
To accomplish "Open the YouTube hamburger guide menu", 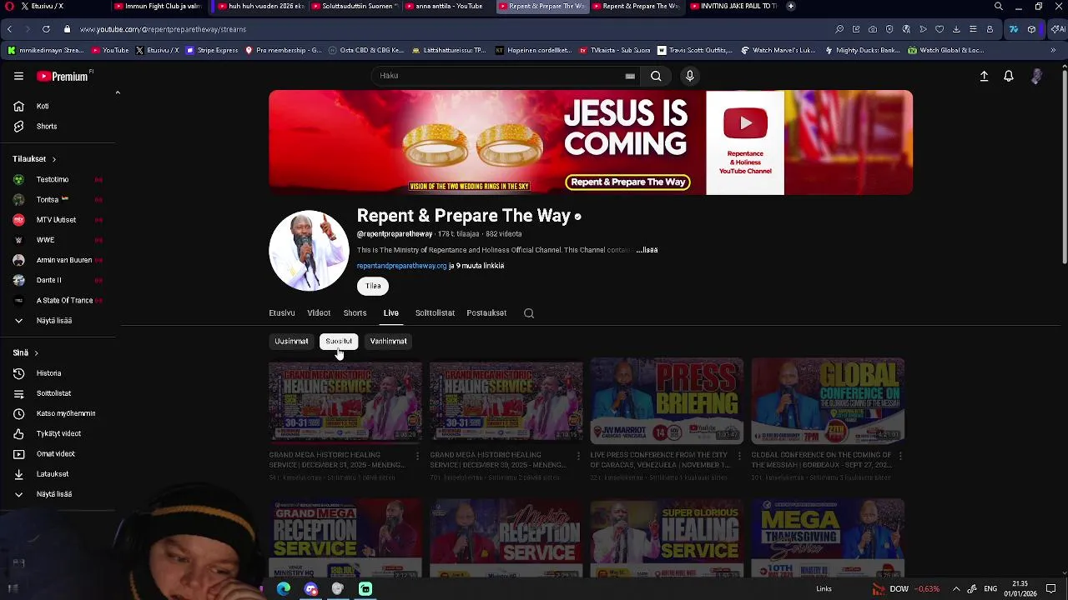I will click(x=18, y=76).
